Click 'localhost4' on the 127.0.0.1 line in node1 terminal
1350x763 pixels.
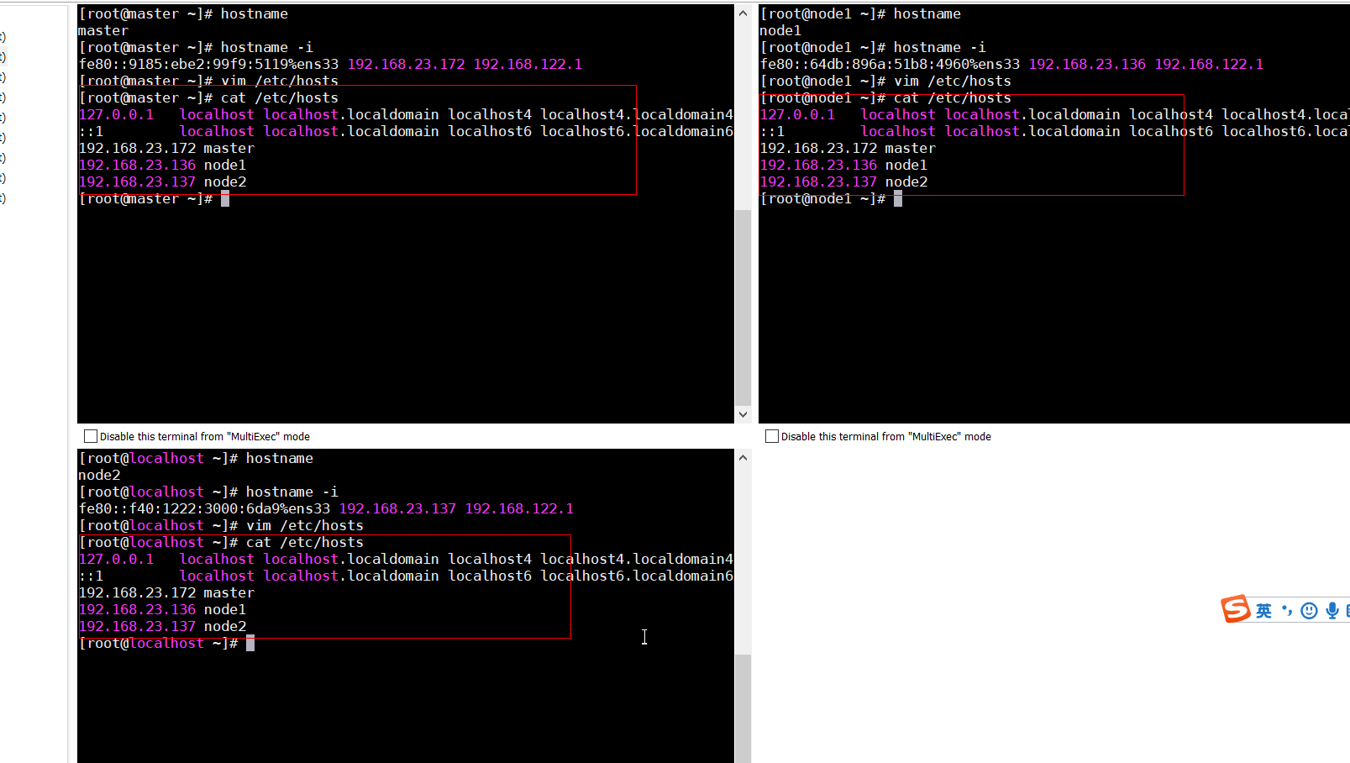pyautogui.click(x=1171, y=115)
